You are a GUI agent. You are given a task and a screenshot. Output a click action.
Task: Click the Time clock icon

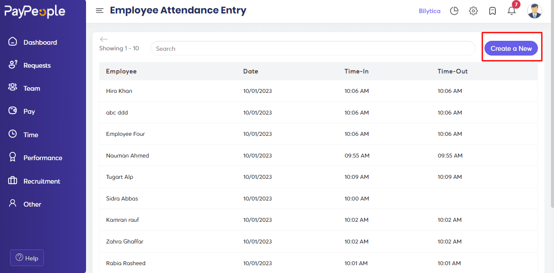(x=13, y=134)
